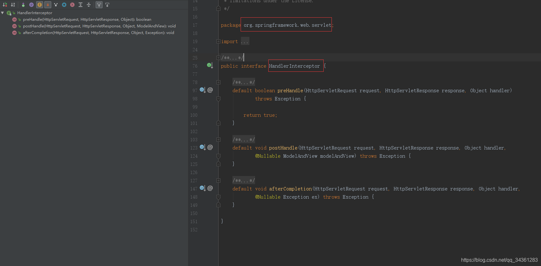Image resolution: width=541 pixels, height=266 pixels.
Task: Click method icon beside preHandle tree row
Action: point(14,20)
